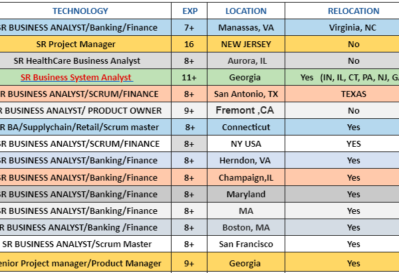Viewport: 399px width, 273px height.
Task: Select the RELOCATION column header
Action: 353,11
